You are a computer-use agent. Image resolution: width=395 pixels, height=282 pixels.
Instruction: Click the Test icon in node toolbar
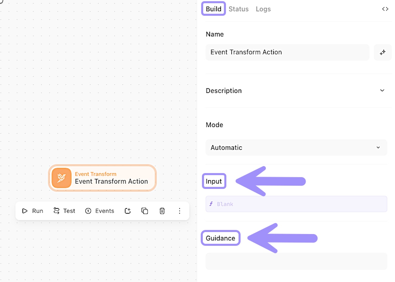tap(57, 211)
